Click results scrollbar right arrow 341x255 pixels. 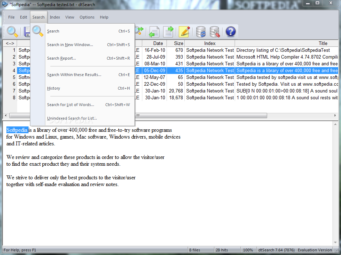pos(335,115)
